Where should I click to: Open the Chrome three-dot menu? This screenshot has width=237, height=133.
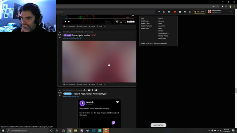tap(234, 7)
